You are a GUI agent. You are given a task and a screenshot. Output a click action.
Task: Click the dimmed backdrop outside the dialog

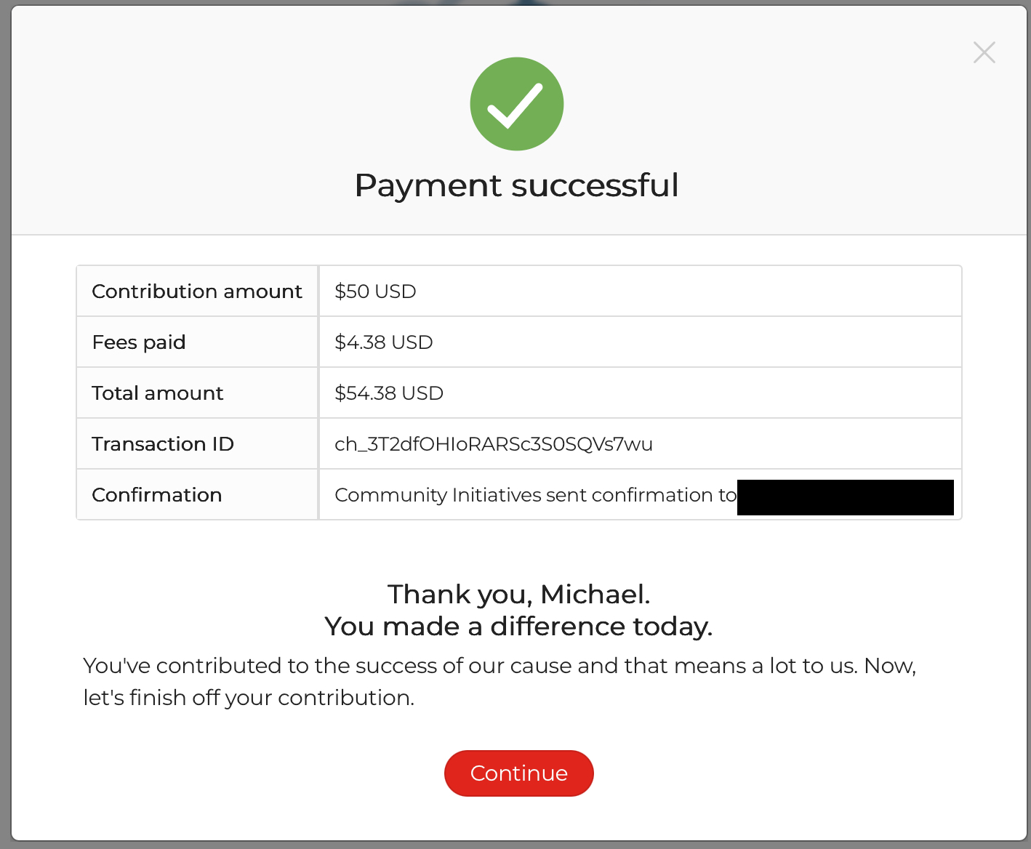click(4, 436)
